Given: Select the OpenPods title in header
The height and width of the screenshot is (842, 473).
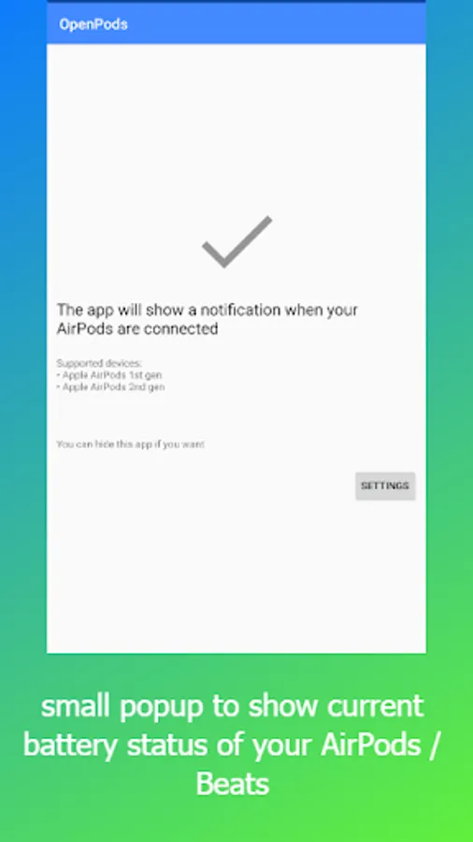Looking at the screenshot, I should (93, 24).
